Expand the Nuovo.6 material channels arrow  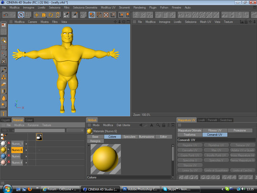tap(27, 150)
